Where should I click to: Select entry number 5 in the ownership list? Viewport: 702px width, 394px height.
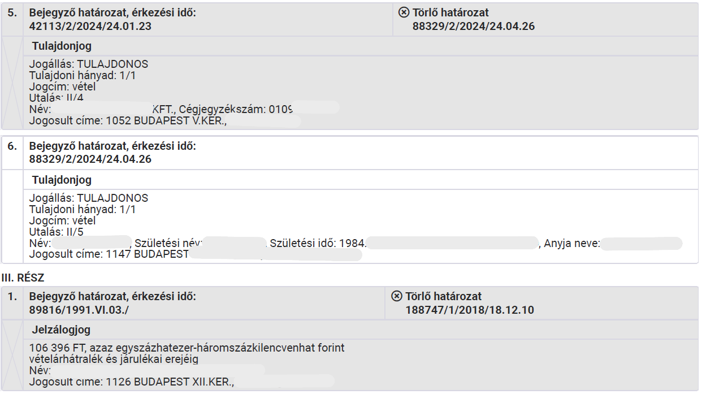tap(12, 12)
